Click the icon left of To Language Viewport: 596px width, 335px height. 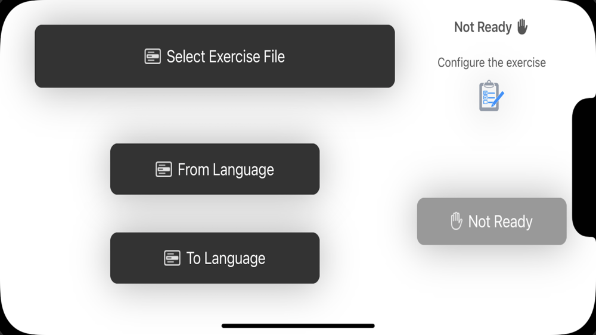pyautogui.click(x=172, y=258)
